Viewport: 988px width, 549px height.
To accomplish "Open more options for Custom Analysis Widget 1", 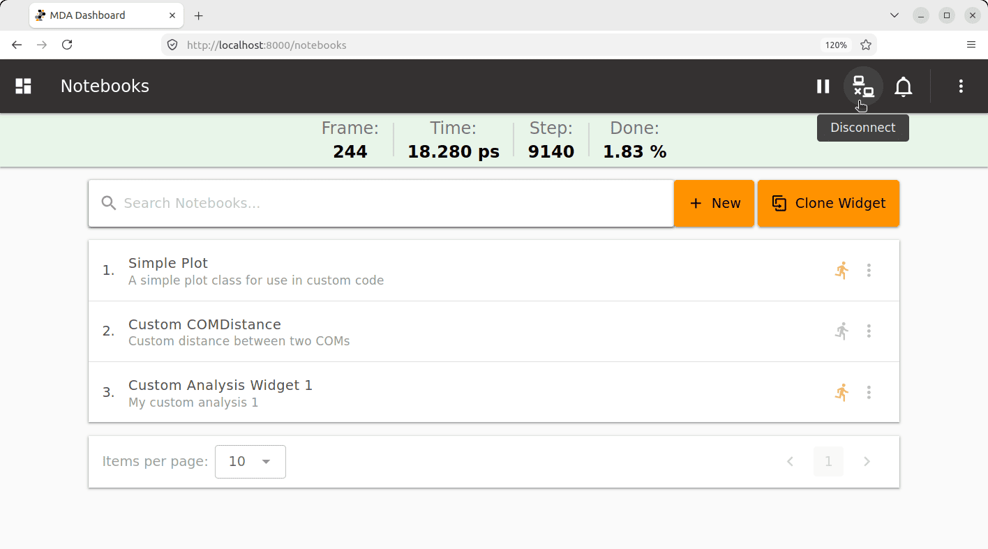I will 869,392.
